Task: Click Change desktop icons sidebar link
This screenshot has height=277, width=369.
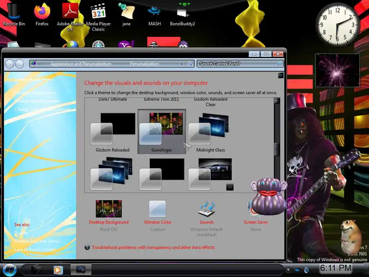Action: [36, 93]
